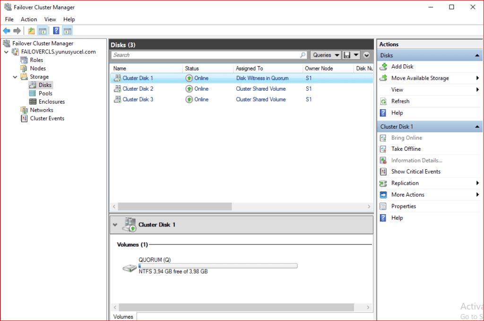Open the save query dropdown arrow
The image size is (484, 321).
click(x=356, y=55)
